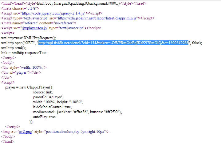221x164 pixels.
Task: Click the 'hideMediaControl: true,' line
Action: [53, 107]
